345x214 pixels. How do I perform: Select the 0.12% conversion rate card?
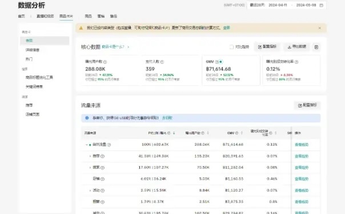pyautogui.click(x=291, y=70)
